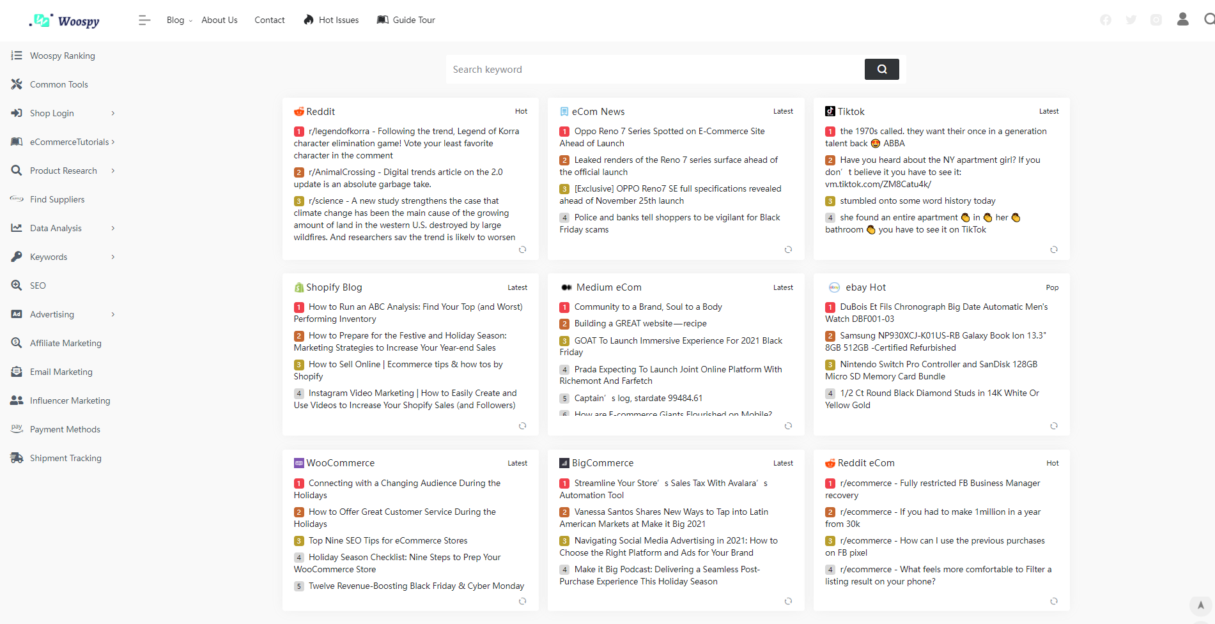Open the How to Sell Online Shopify article

coord(398,370)
